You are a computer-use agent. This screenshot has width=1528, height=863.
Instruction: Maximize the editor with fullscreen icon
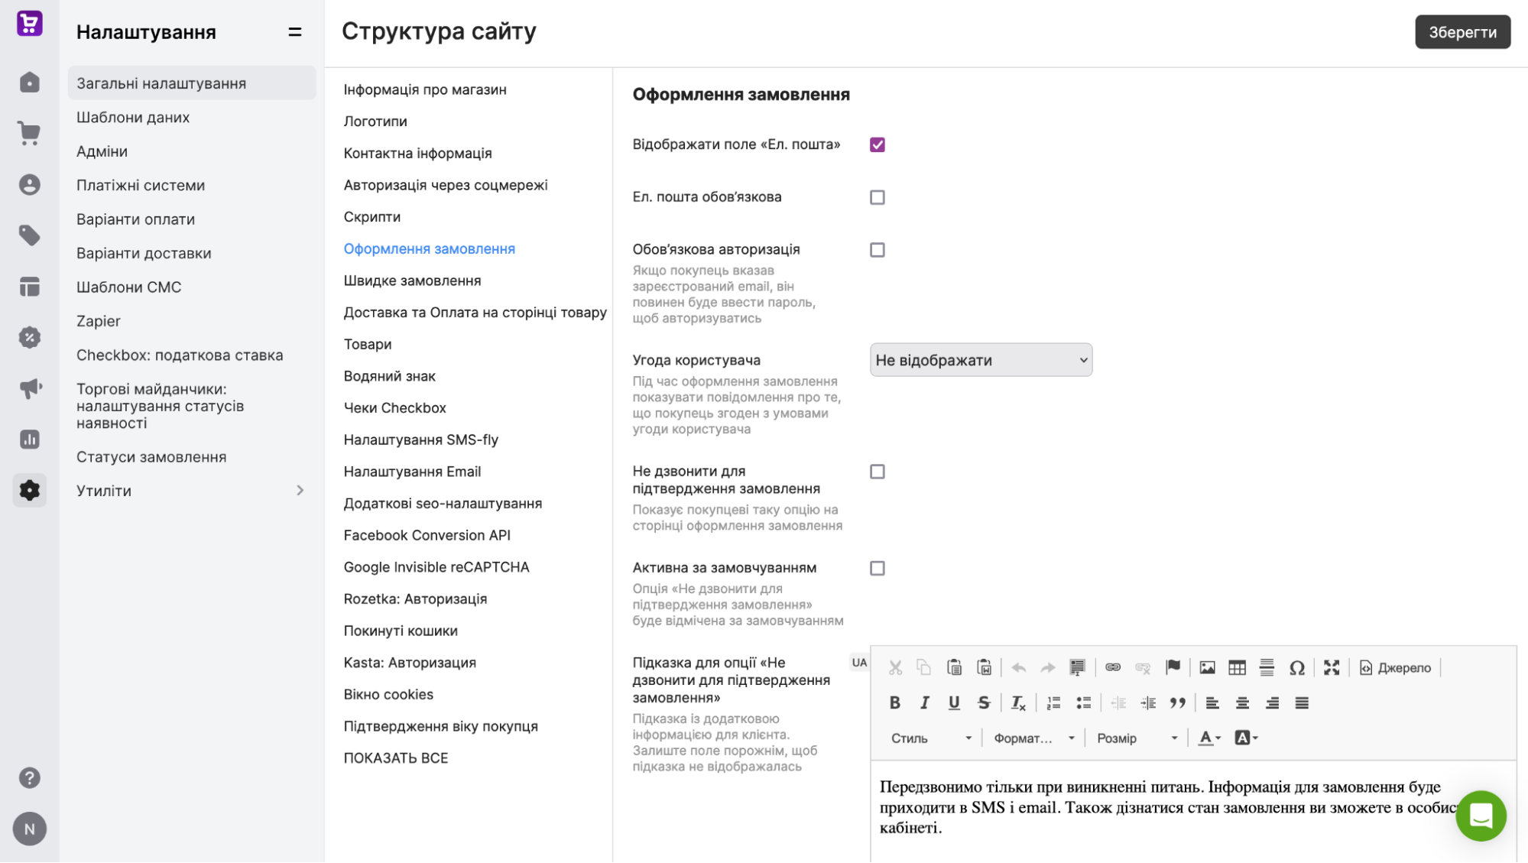pyautogui.click(x=1332, y=668)
